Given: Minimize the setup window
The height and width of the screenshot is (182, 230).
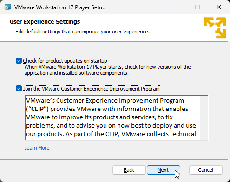Looking at the screenshot, I should 177,7.
